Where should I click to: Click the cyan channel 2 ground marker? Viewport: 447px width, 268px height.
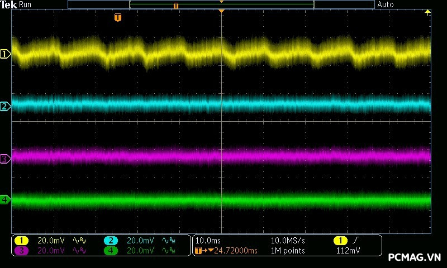click(5, 106)
